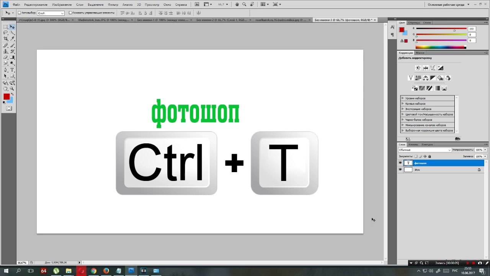Select the Horizontal Type tool
Viewport: 490px width, 276px height.
(12, 70)
